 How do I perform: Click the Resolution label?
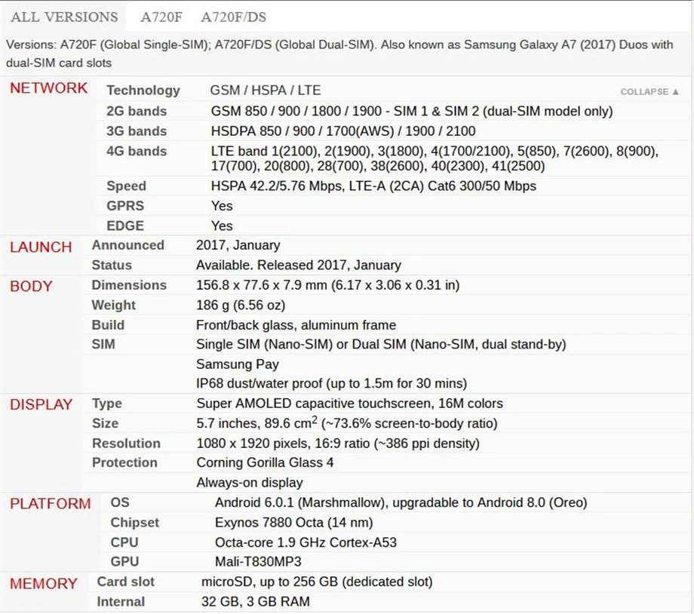[x=127, y=443]
